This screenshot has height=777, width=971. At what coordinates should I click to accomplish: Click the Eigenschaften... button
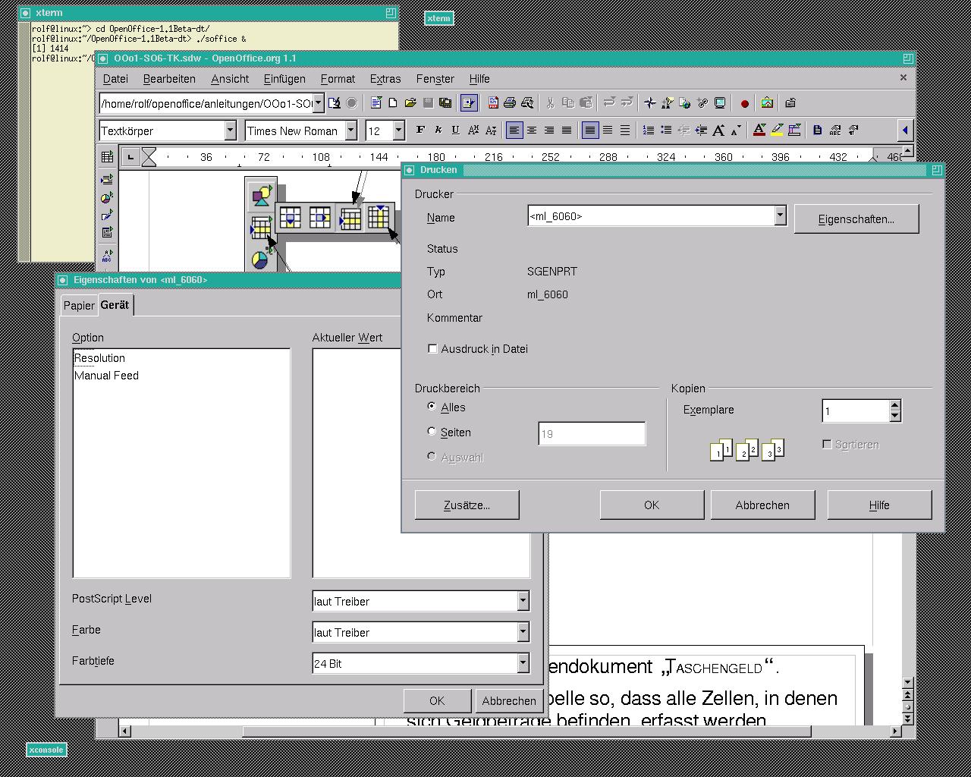tap(856, 219)
